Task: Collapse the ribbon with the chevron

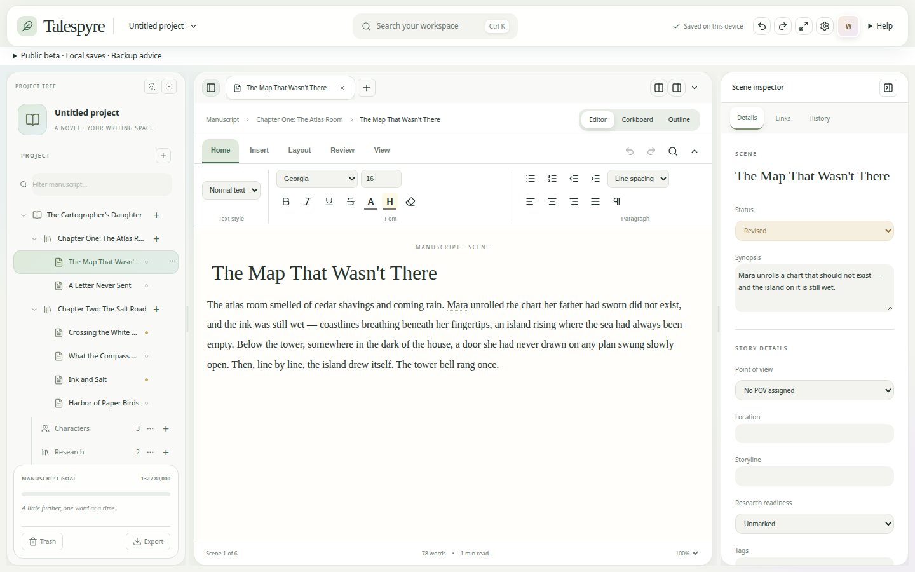Action: [x=695, y=151]
